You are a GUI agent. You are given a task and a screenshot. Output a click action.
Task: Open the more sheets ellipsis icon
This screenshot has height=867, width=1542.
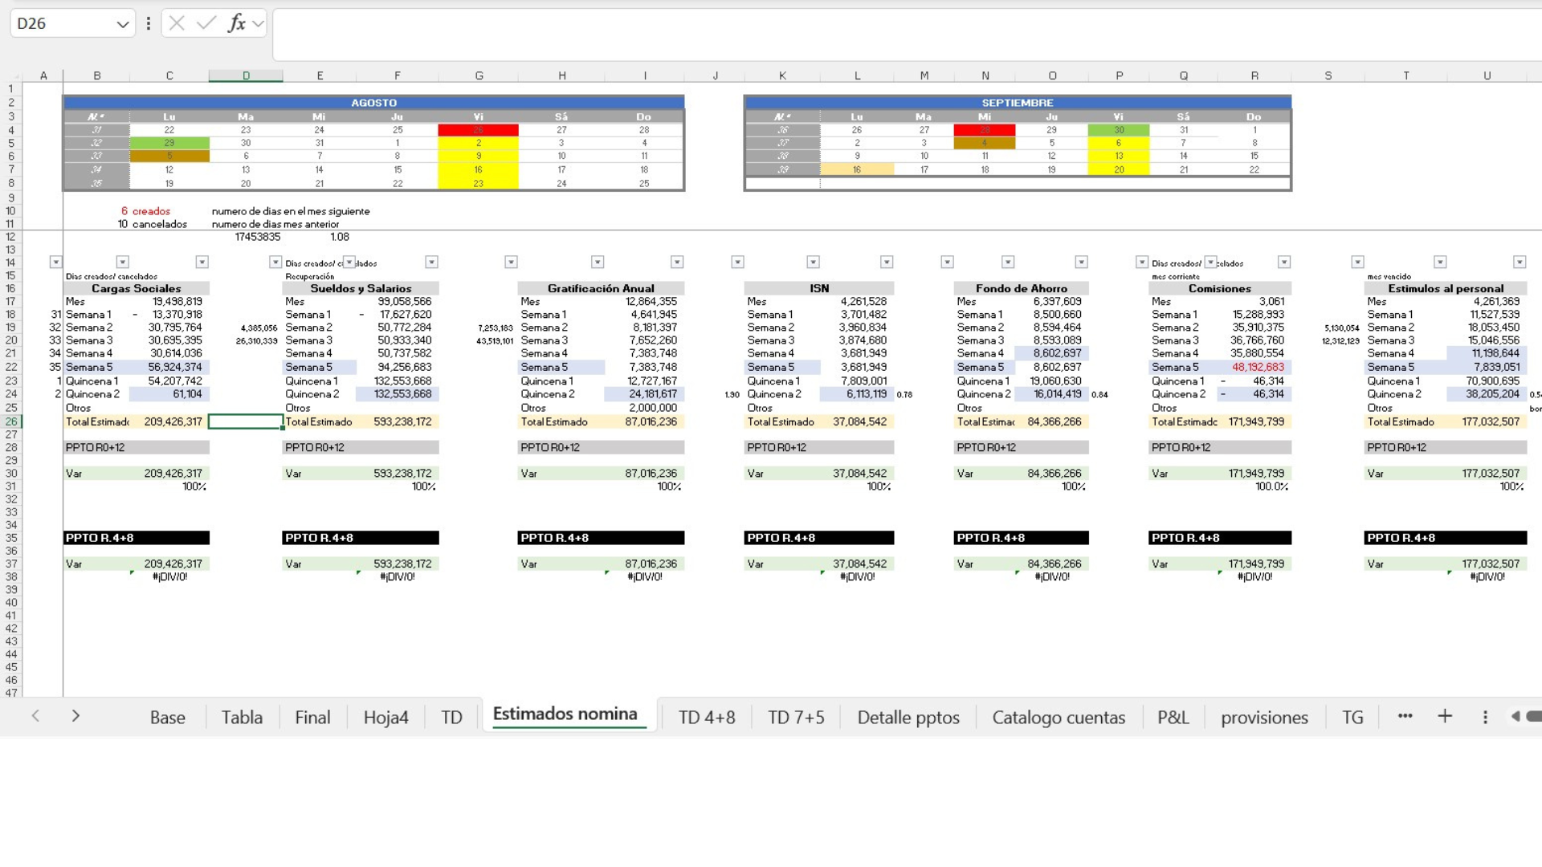pyautogui.click(x=1405, y=716)
